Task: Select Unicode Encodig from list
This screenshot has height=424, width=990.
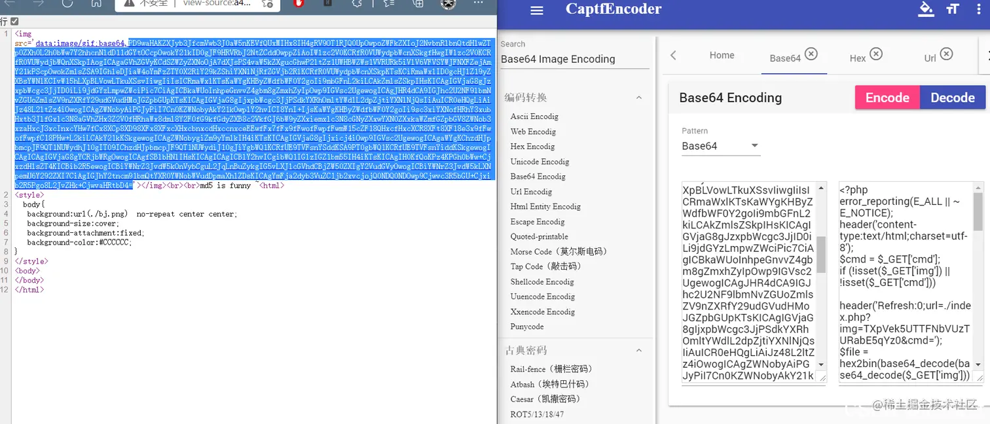Action: click(x=540, y=162)
